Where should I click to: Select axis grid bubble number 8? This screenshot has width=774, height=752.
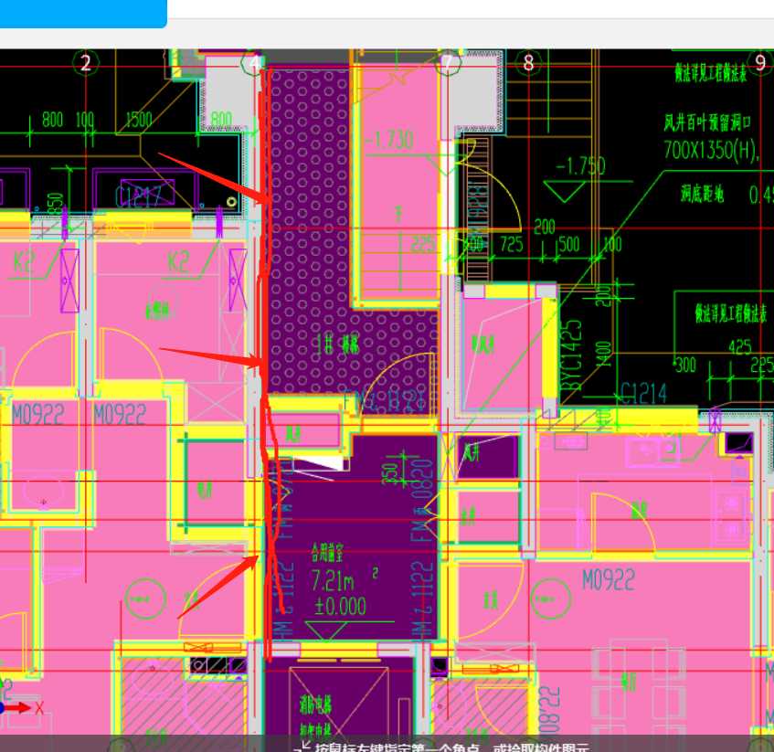tap(529, 63)
